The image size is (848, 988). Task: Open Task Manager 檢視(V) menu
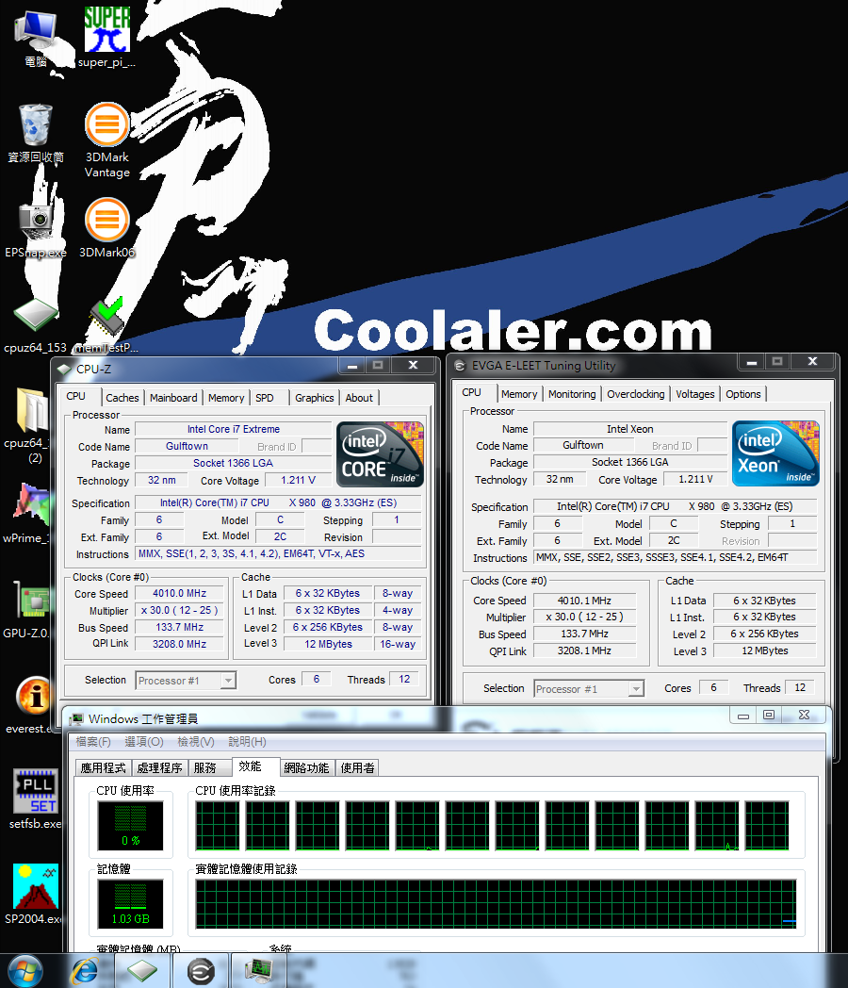coord(196,742)
